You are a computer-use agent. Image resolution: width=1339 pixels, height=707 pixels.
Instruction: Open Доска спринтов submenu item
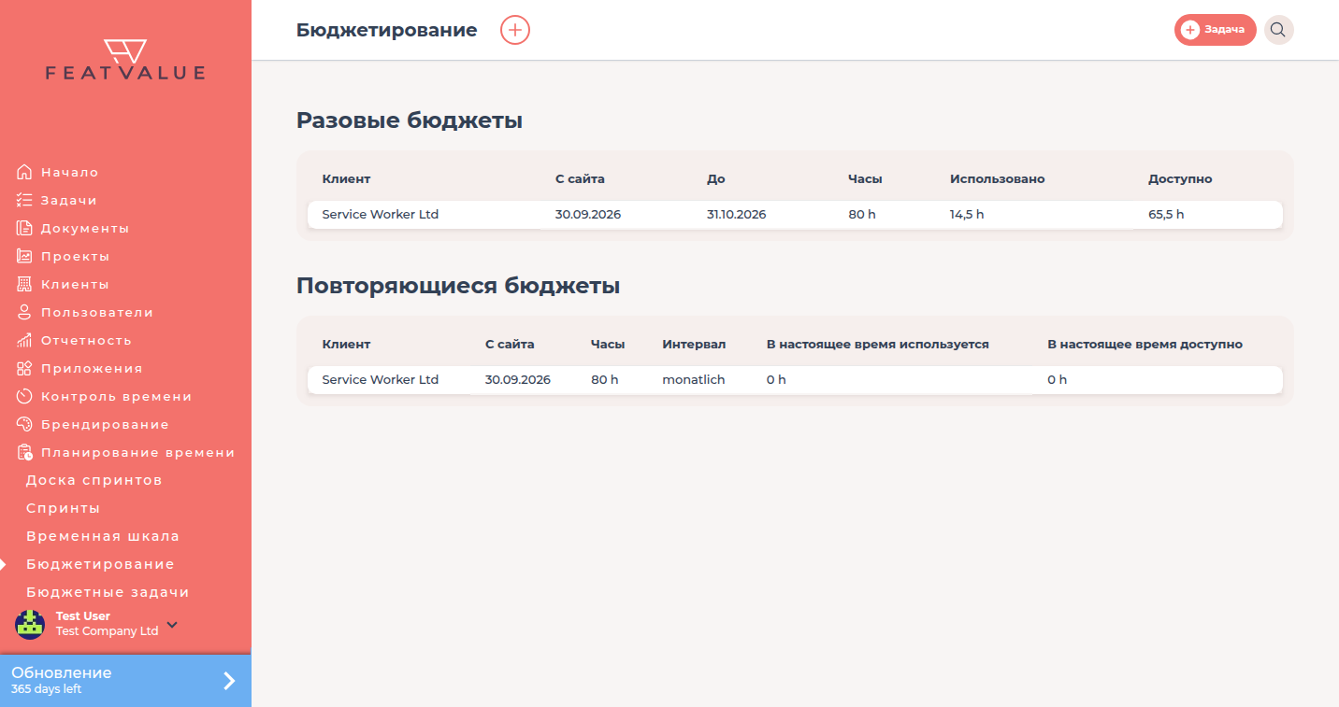pyautogui.click(x=94, y=480)
